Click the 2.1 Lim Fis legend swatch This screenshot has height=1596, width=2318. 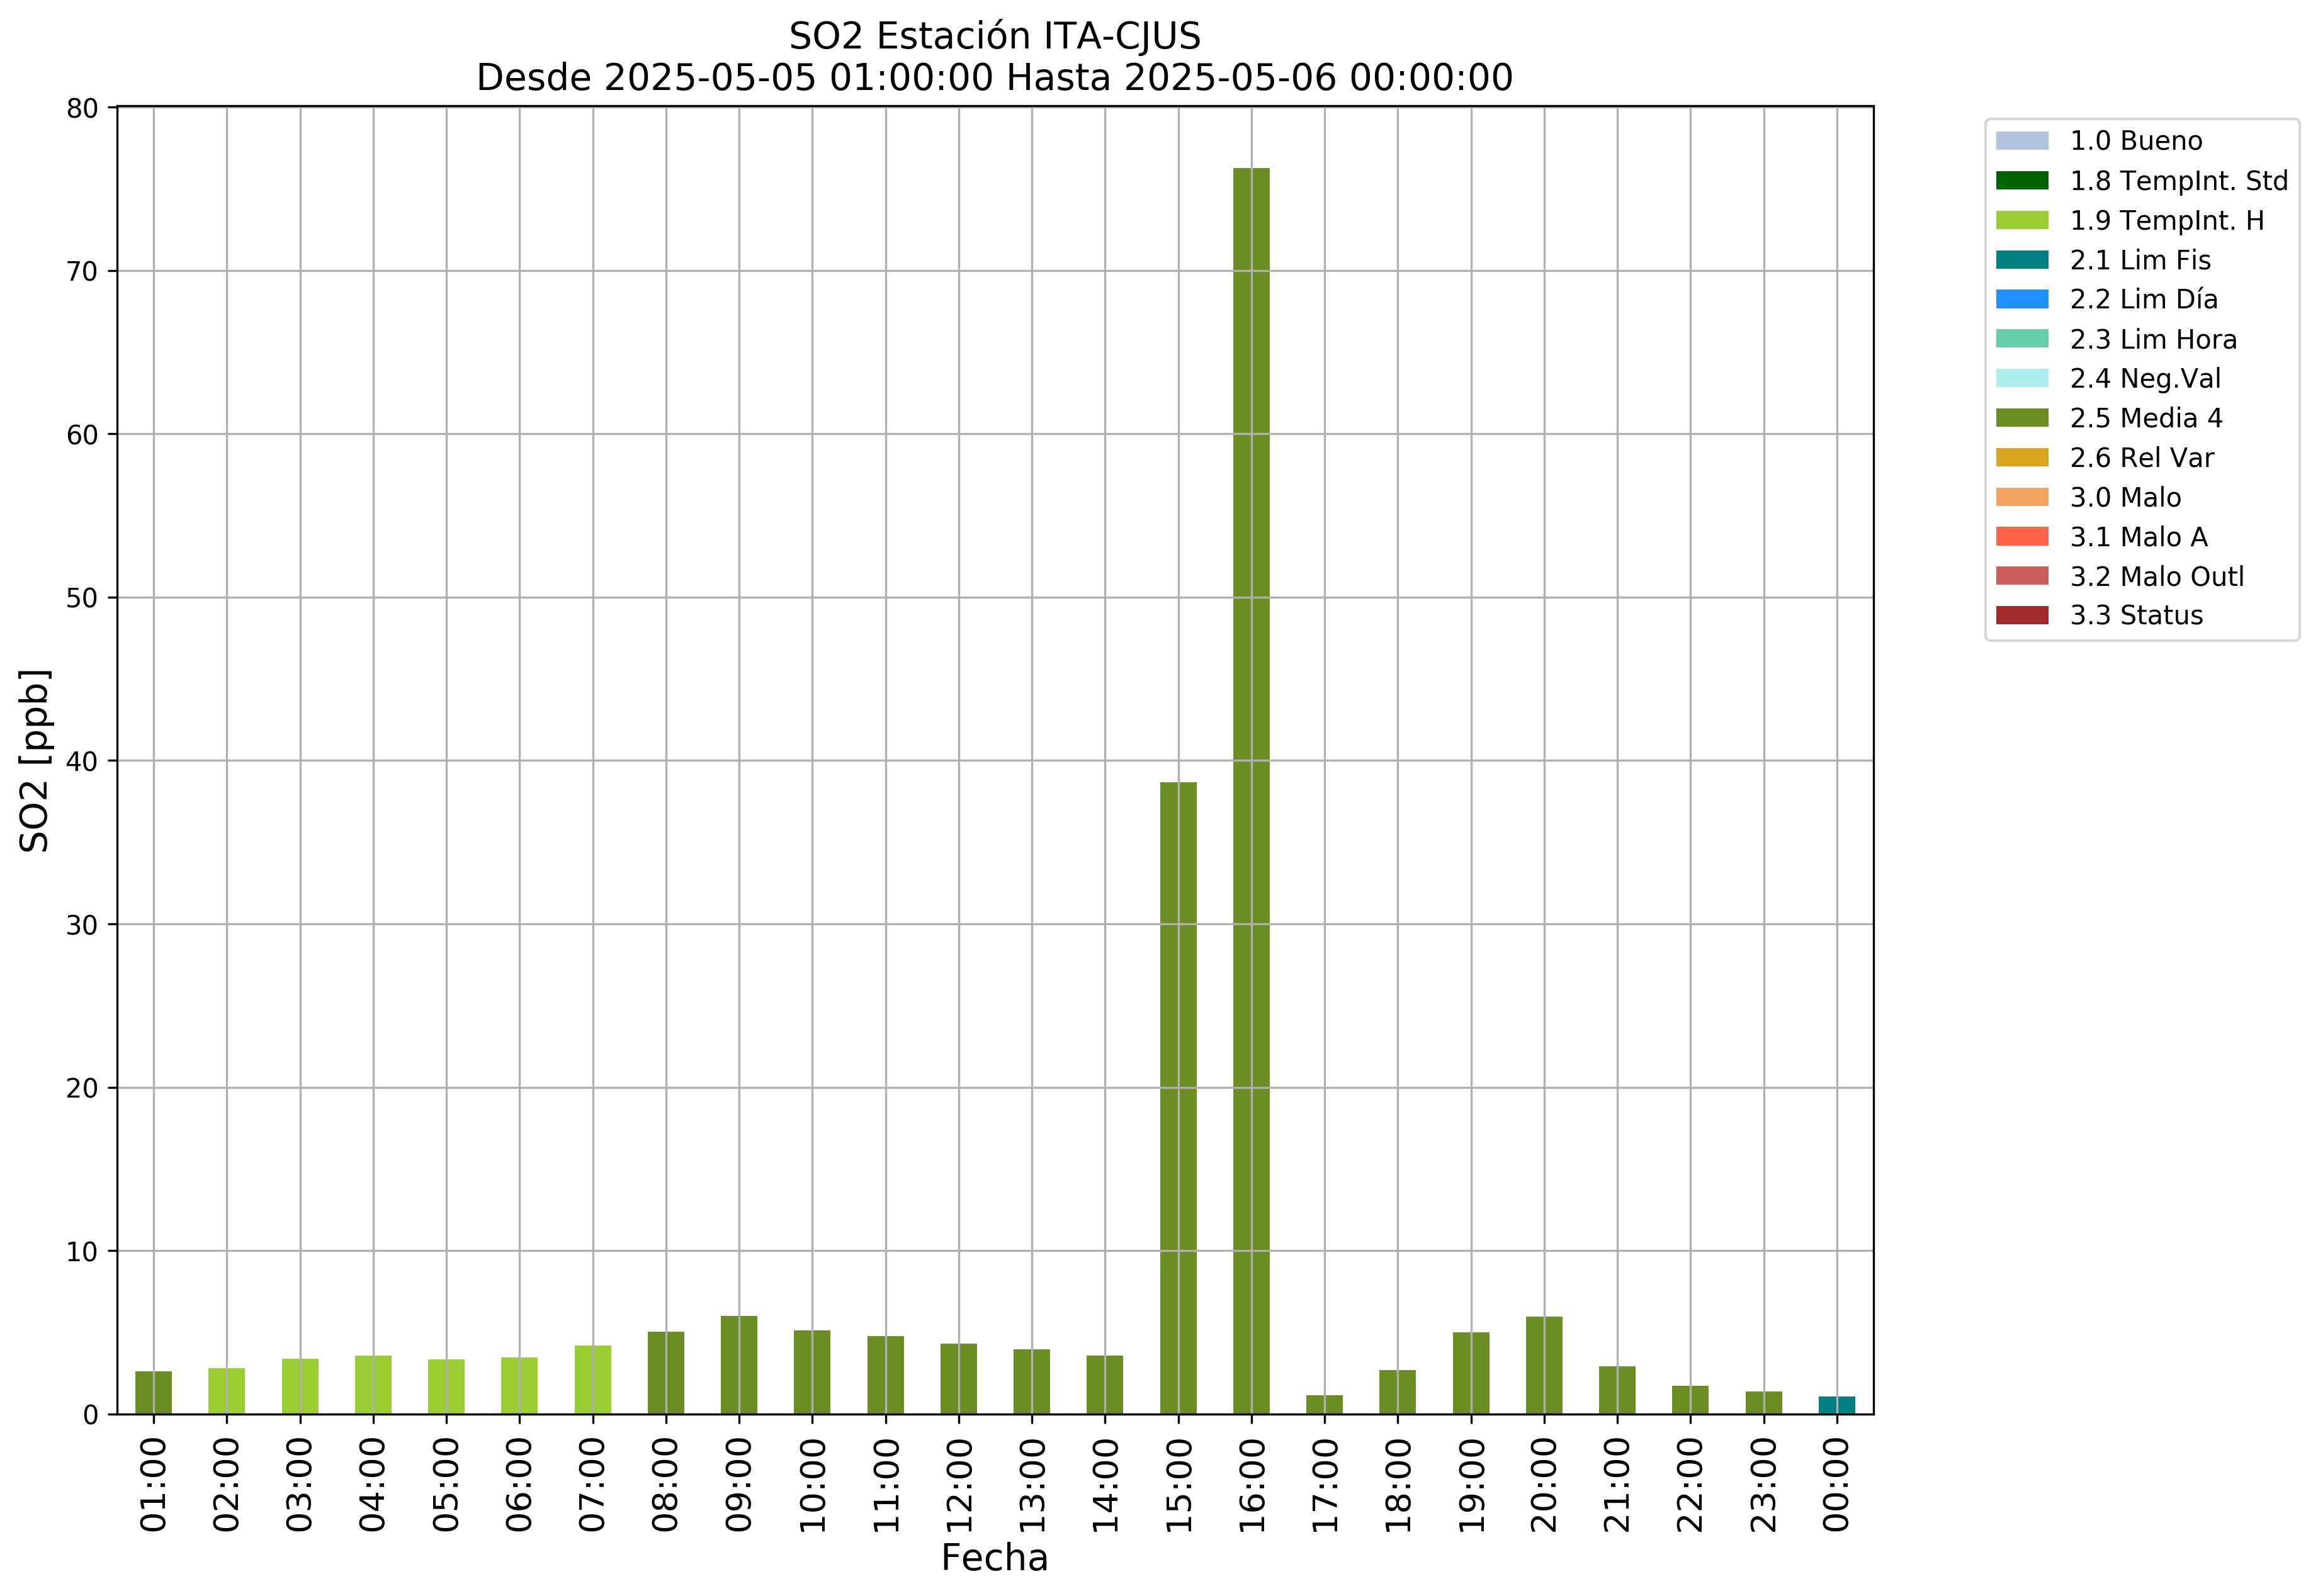click(x=2021, y=260)
